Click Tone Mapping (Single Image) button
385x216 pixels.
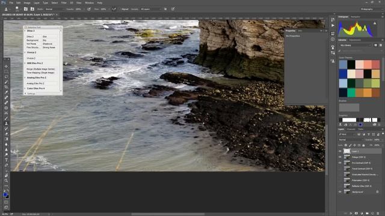(41, 73)
